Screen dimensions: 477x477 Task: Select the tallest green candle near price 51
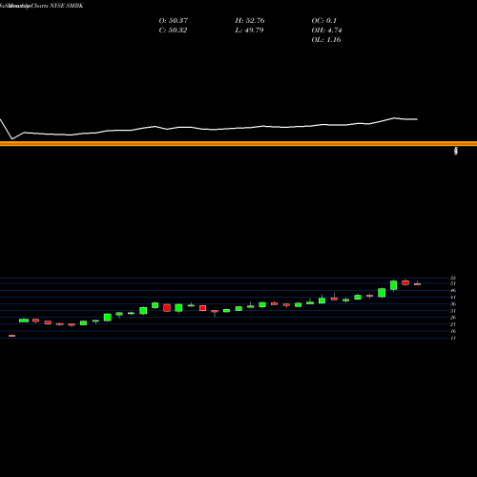394,285
